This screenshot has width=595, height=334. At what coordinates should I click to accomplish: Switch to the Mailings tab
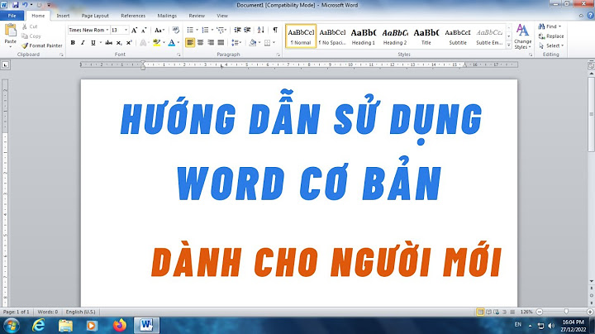[x=167, y=16]
